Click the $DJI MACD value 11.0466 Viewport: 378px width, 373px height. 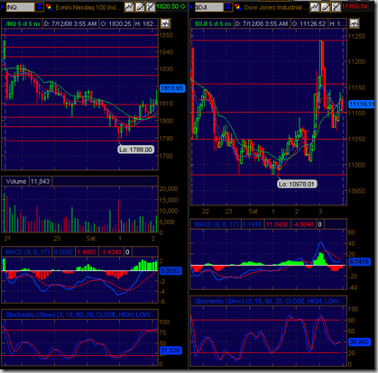coord(277,224)
